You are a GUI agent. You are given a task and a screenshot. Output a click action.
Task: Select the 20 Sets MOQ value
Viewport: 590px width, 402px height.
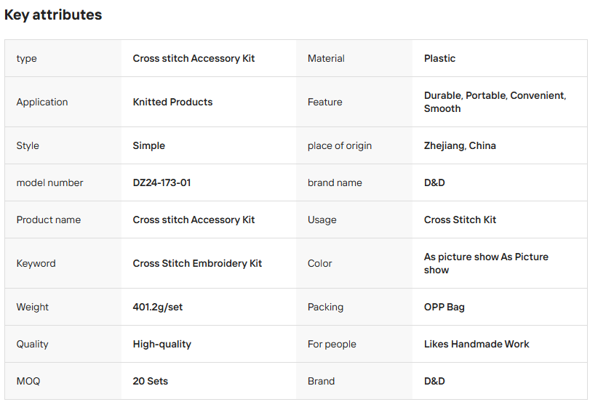click(150, 381)
